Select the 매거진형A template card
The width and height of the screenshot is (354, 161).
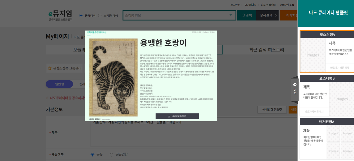(327, 139)
